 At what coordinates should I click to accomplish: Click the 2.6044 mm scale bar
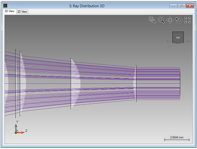pyautogui.click(x=177, y=139)
